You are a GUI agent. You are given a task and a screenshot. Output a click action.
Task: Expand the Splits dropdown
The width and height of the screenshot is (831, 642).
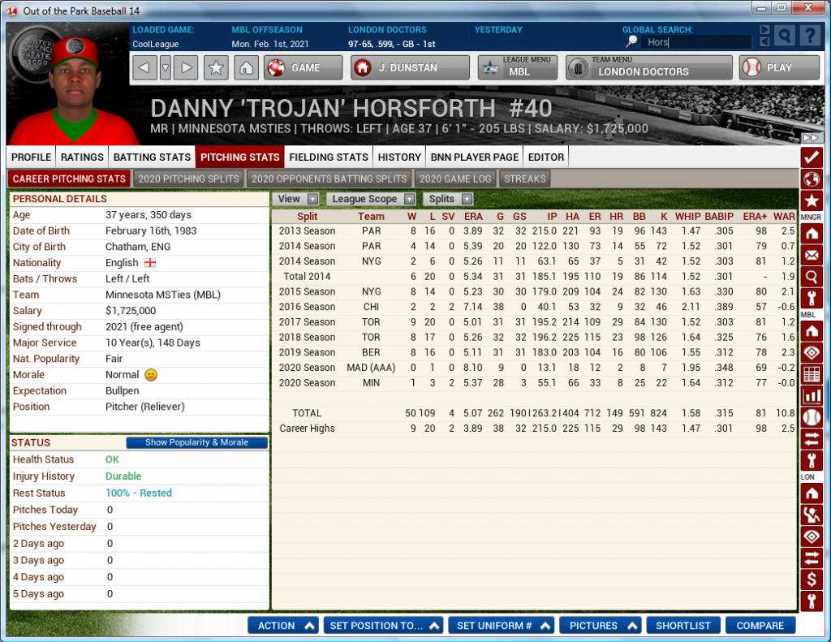(449, 199)
